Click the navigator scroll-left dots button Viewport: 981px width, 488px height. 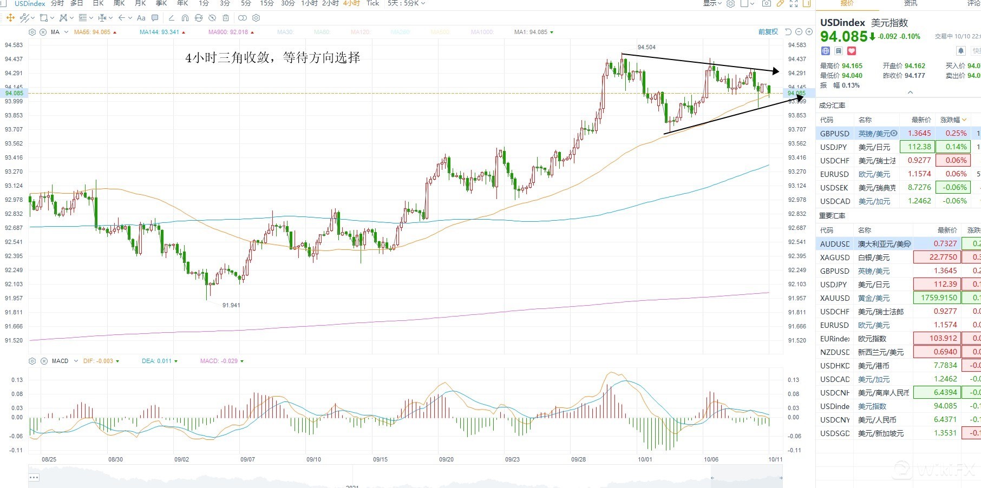tap(34, 477)
